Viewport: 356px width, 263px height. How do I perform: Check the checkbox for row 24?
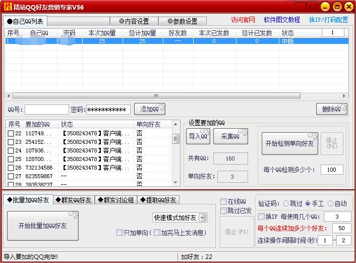click(x=11, y=151)
